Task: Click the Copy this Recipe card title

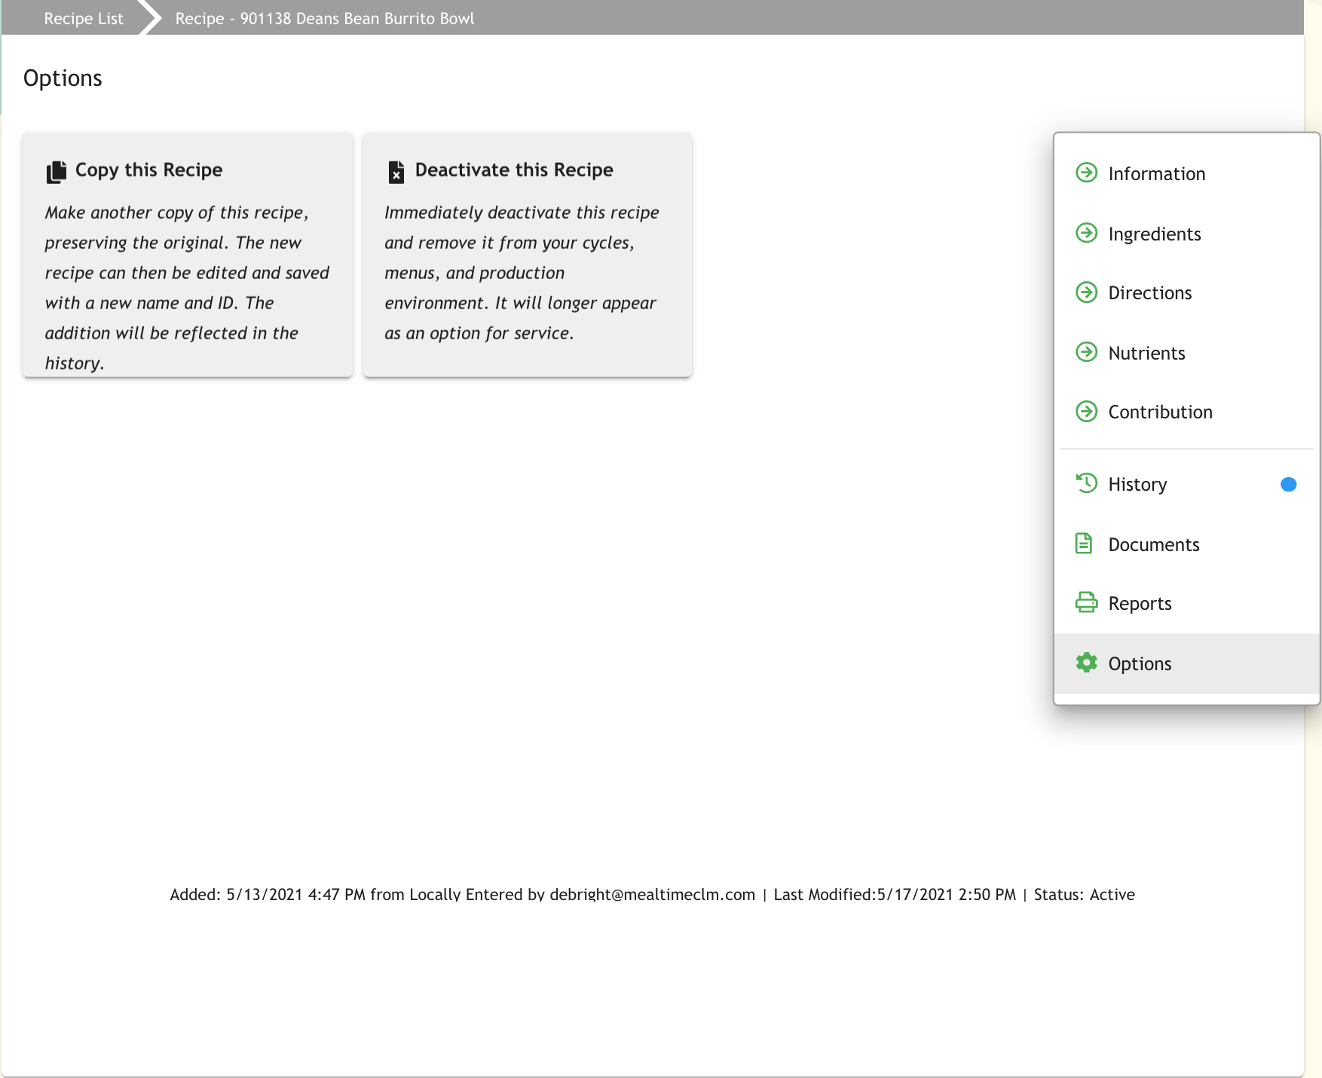Action: (x=148, y=170)
